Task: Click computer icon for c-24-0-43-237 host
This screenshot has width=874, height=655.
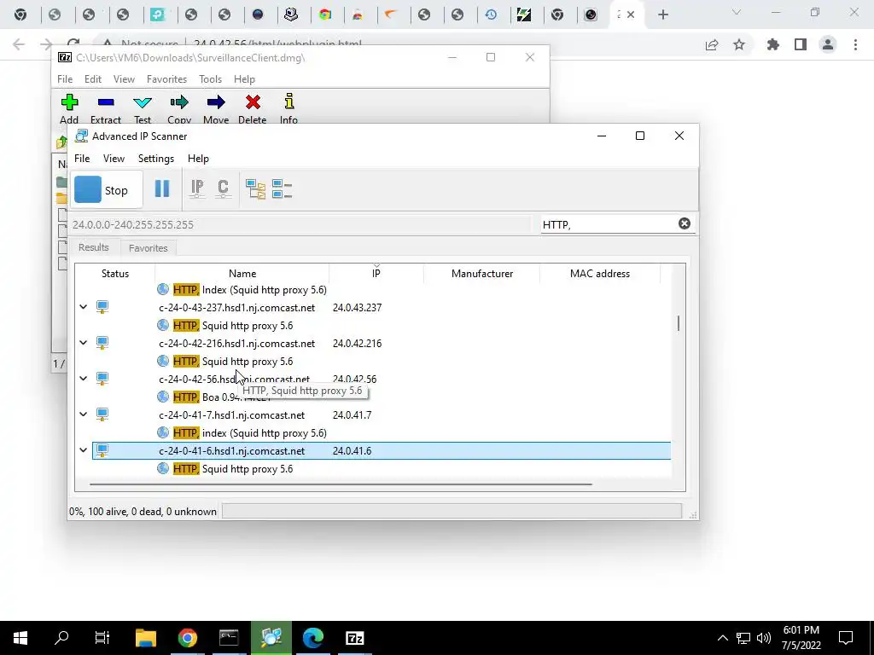Action: [102, 307]
